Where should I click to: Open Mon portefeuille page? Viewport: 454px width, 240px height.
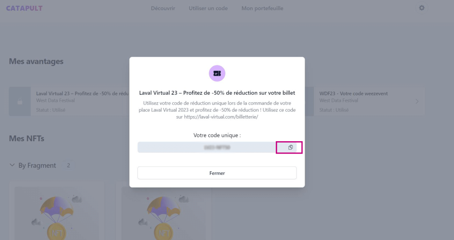(262, 8)
